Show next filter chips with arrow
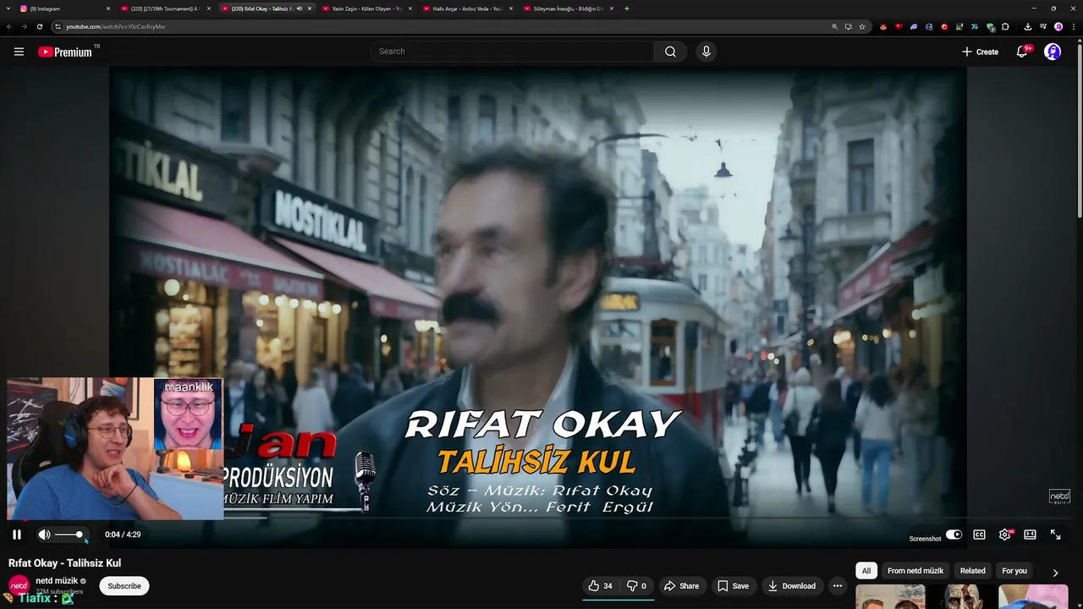Viewport: 1083px width, 609px height. click(x=1055, y=573)
